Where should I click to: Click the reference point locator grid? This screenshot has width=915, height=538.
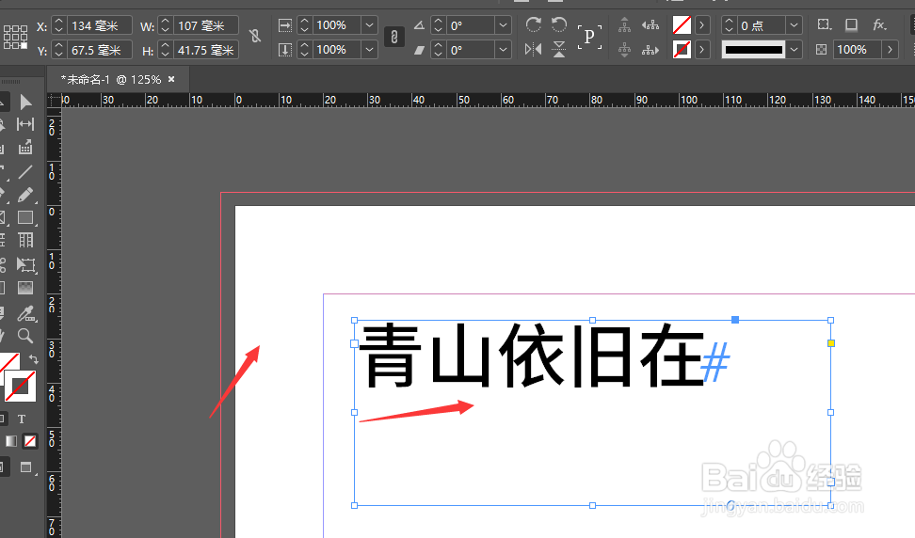[x=15, y=37]
